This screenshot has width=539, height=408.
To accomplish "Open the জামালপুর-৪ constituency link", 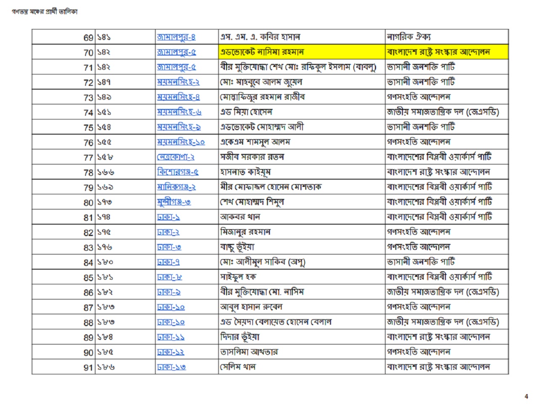I will point(176,37).
